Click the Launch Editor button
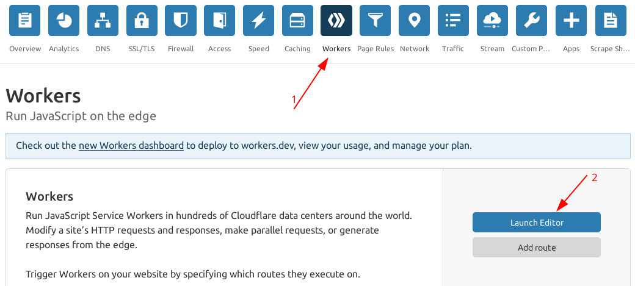 click(x=537, y=223)
